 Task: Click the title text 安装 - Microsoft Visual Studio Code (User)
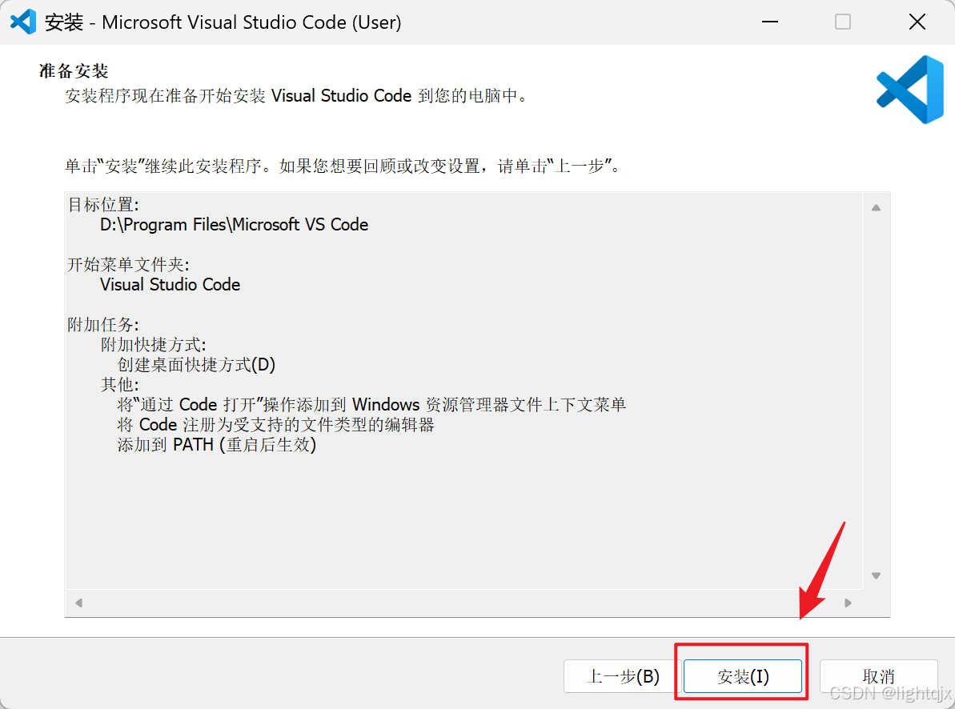click(x=223, y=22)
